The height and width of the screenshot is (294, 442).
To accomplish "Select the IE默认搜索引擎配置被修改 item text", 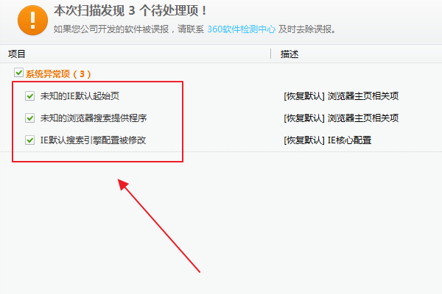I will click(93, 140).
